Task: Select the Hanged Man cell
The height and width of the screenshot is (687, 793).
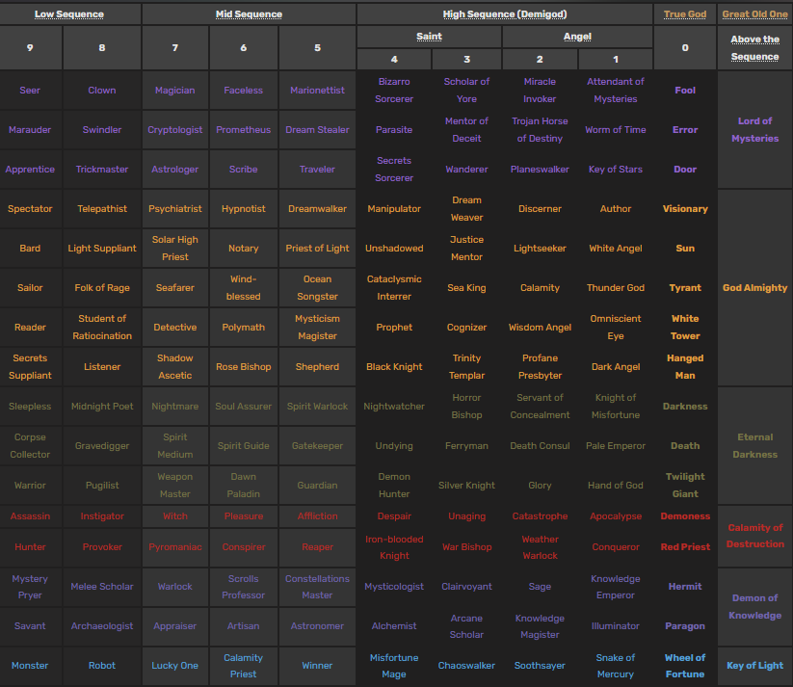Action: (685, 366)
